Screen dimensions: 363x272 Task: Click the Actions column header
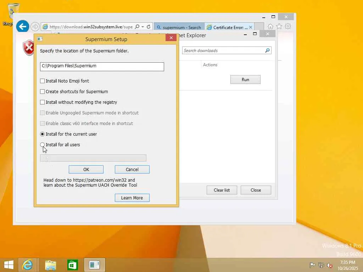(210, 65)
